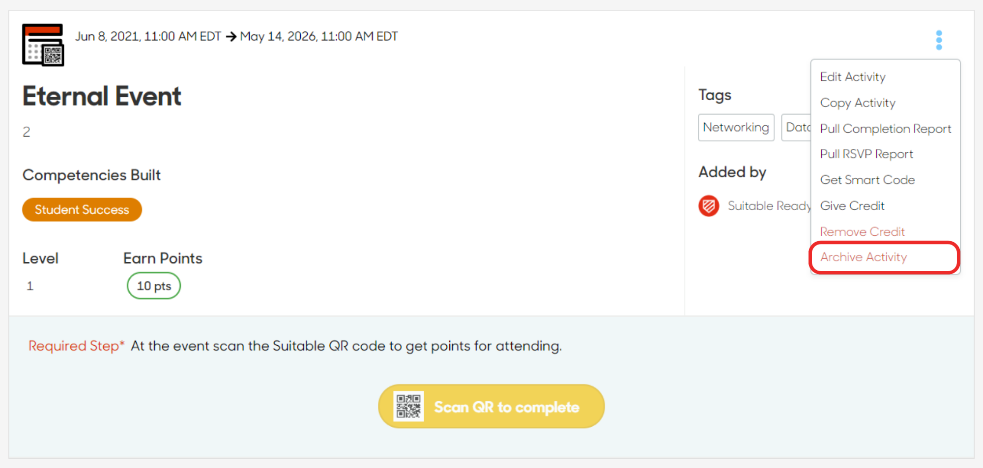The width and height of the screenshot is (983, 468).
Task: Click the partially hidden Data tag
Action: 796,128
